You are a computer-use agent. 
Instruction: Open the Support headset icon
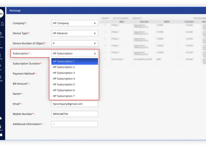click(x=1, y=127)
